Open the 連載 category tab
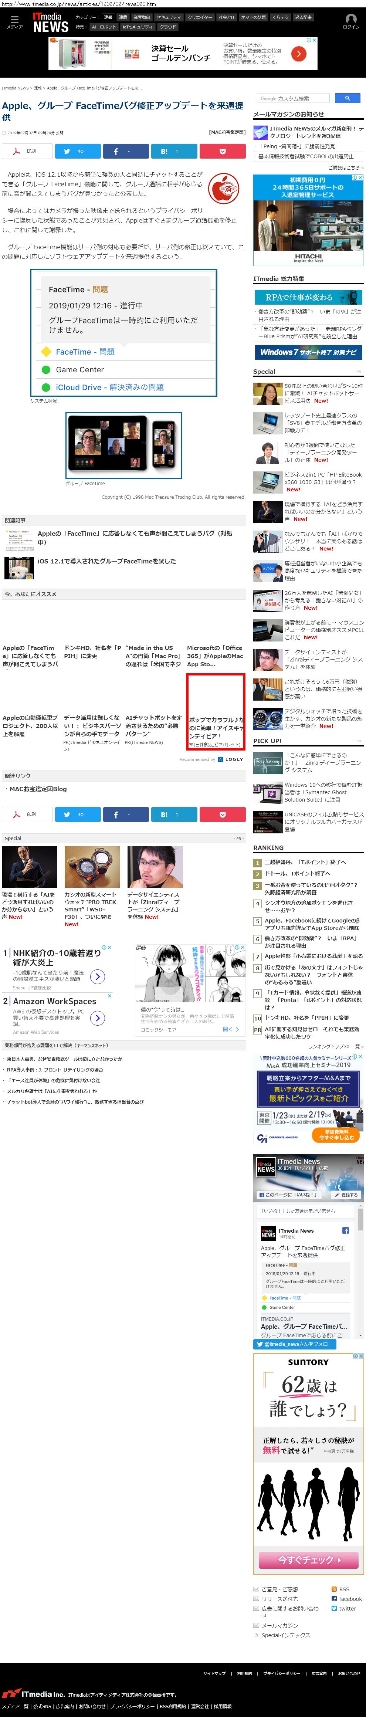The image size is (366, 1717). pos(123,17)
